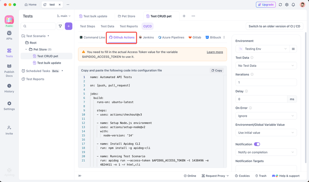Click the refresh sync icon
309x182 pixels.
pos(280,5)
